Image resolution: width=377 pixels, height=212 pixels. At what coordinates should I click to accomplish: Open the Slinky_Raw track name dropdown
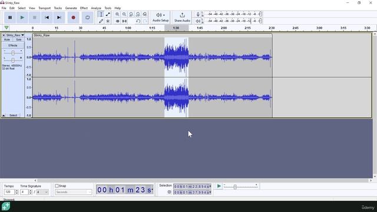pyautogui.click(x=15, y=35)
